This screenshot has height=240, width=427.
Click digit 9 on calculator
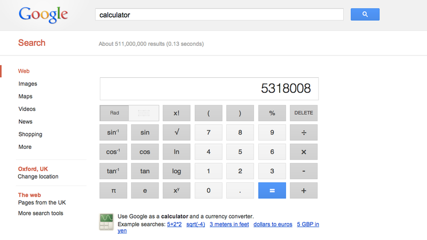pos(272,132)
